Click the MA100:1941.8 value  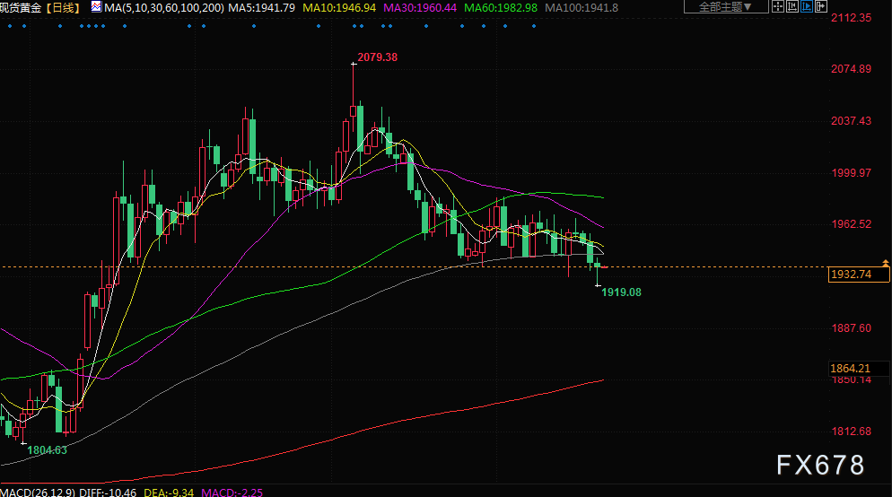click(582, 8)
